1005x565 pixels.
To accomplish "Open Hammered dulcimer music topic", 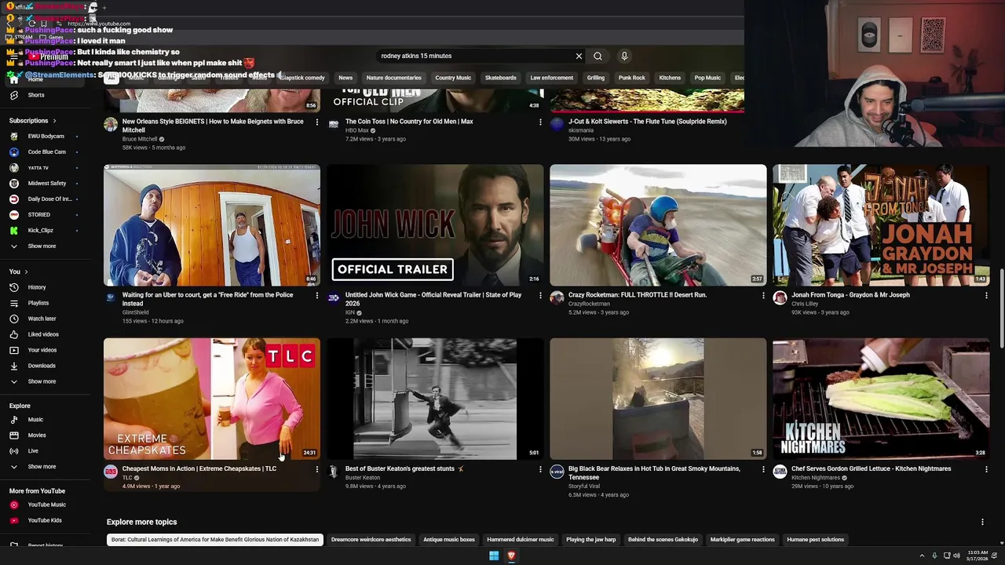I will (521, 540).
